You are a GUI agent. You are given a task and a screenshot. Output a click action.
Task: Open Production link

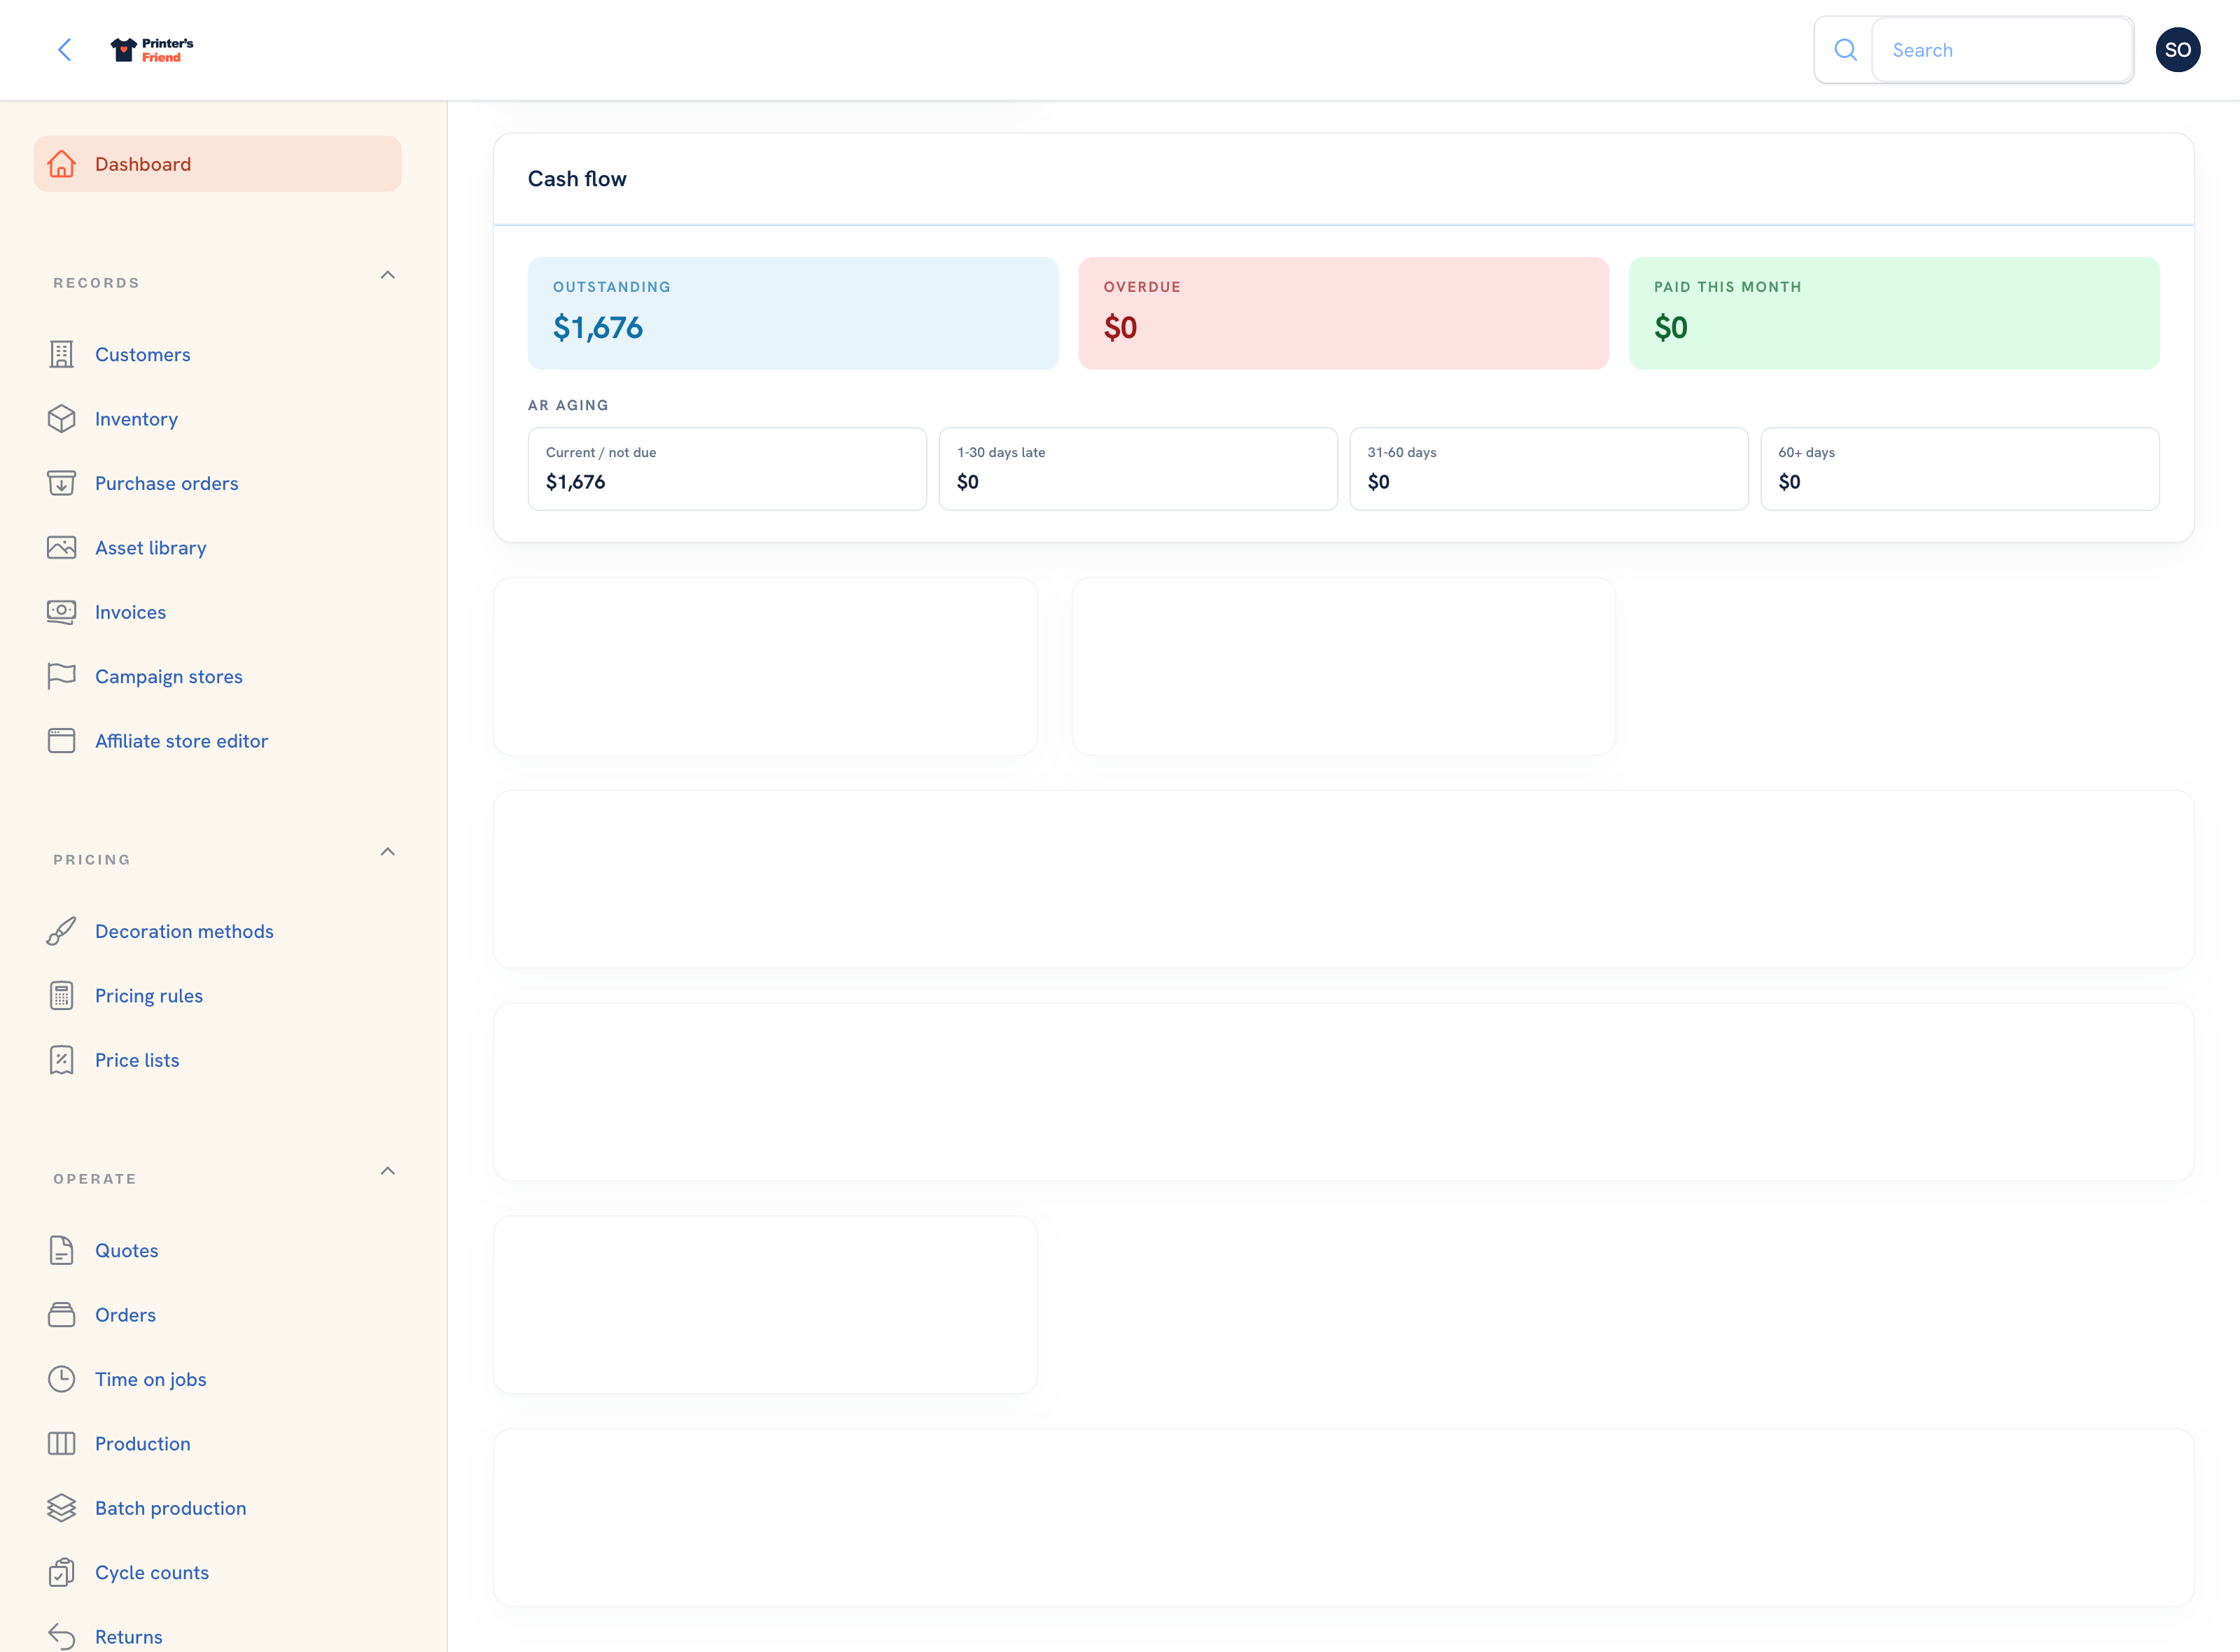pyautogui.click(x=143, y=1444)
